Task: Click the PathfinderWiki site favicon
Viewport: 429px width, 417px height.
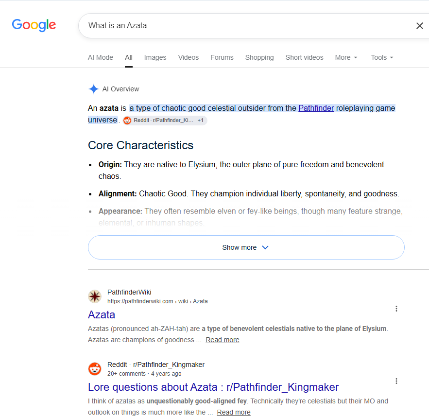Action: (x=95, y=296)
